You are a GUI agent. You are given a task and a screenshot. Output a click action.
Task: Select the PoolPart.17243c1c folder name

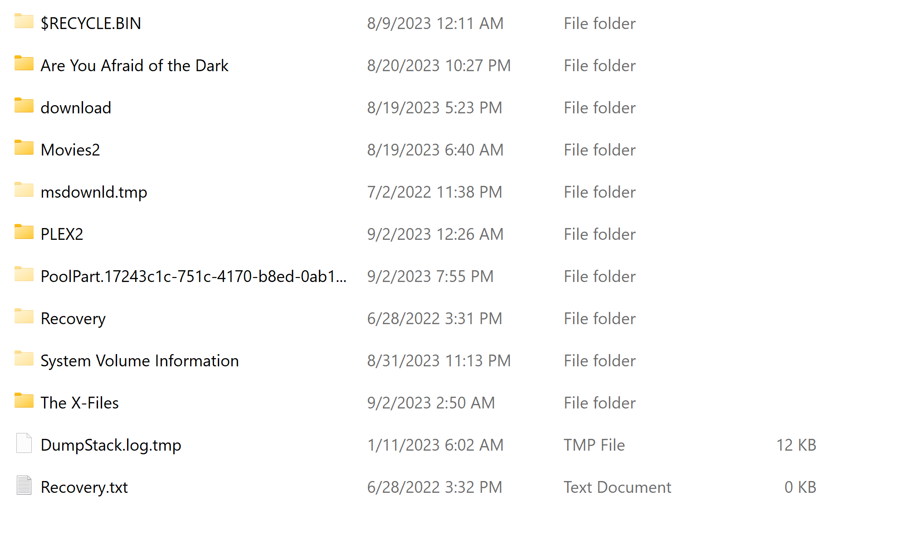coord(193,277)
